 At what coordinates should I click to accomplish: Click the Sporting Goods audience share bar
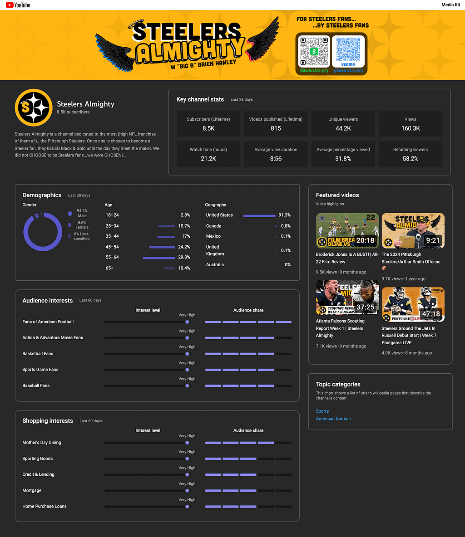(248, 459)
